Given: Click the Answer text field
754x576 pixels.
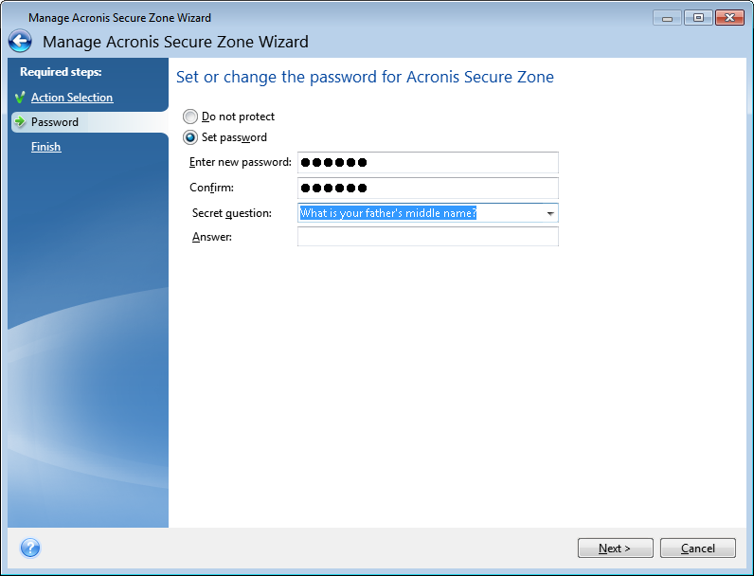Looking at the screenshot, I should 427,237.
